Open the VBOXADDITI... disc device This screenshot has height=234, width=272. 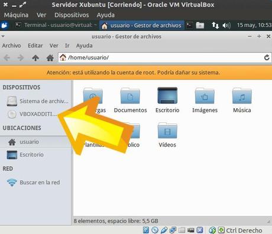[x=32, y=114]
